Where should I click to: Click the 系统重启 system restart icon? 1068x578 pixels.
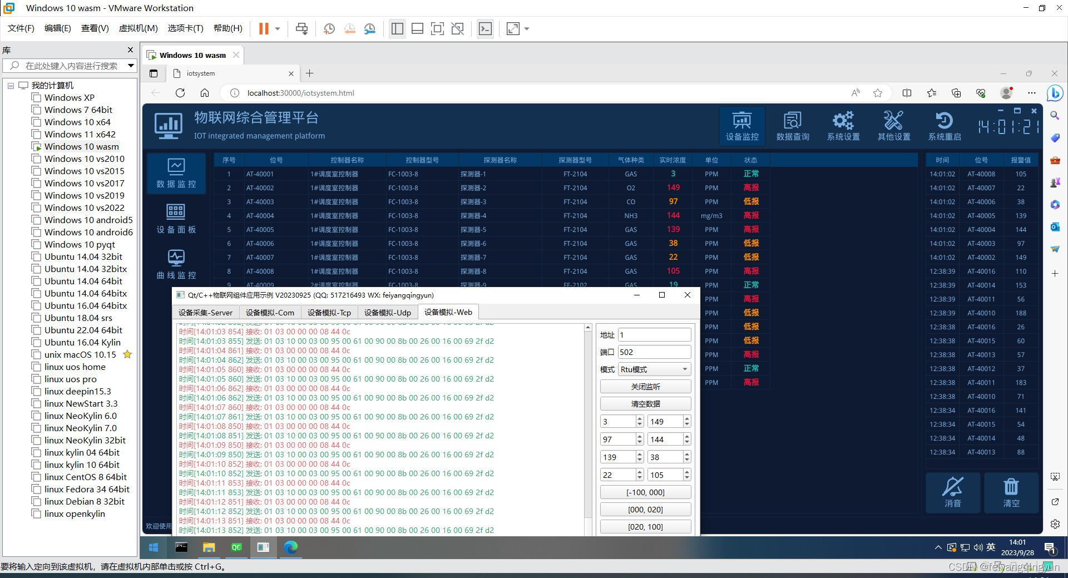click(944, 125)
